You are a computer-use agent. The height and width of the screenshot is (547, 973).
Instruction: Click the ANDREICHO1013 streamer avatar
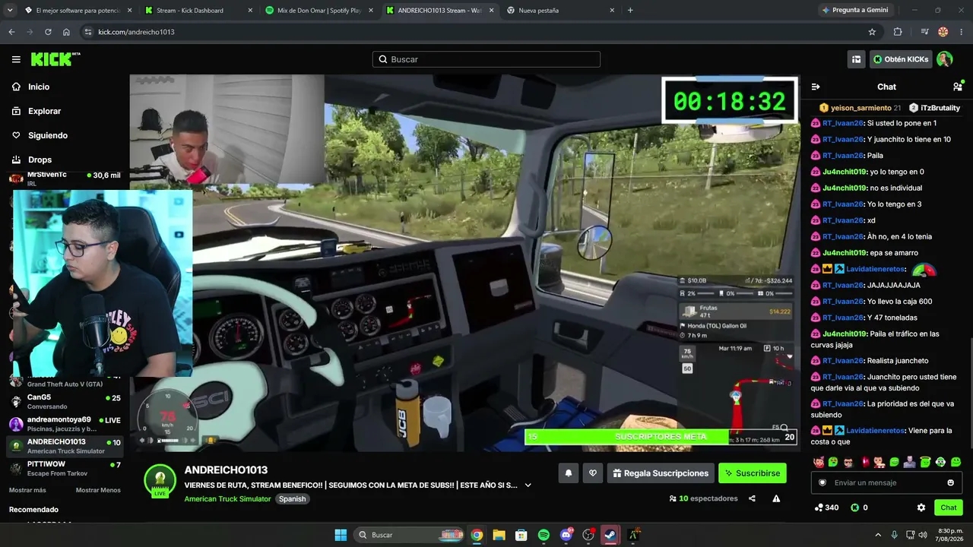[x=160, y=481]
